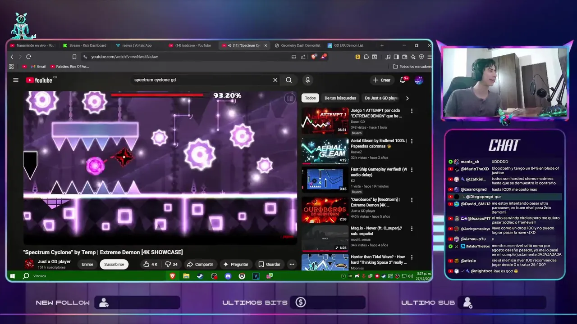Expand the Todos los marcadores folder
This screenshot has height=324, width=577.
pyautogui.click(x=412, y=67)
